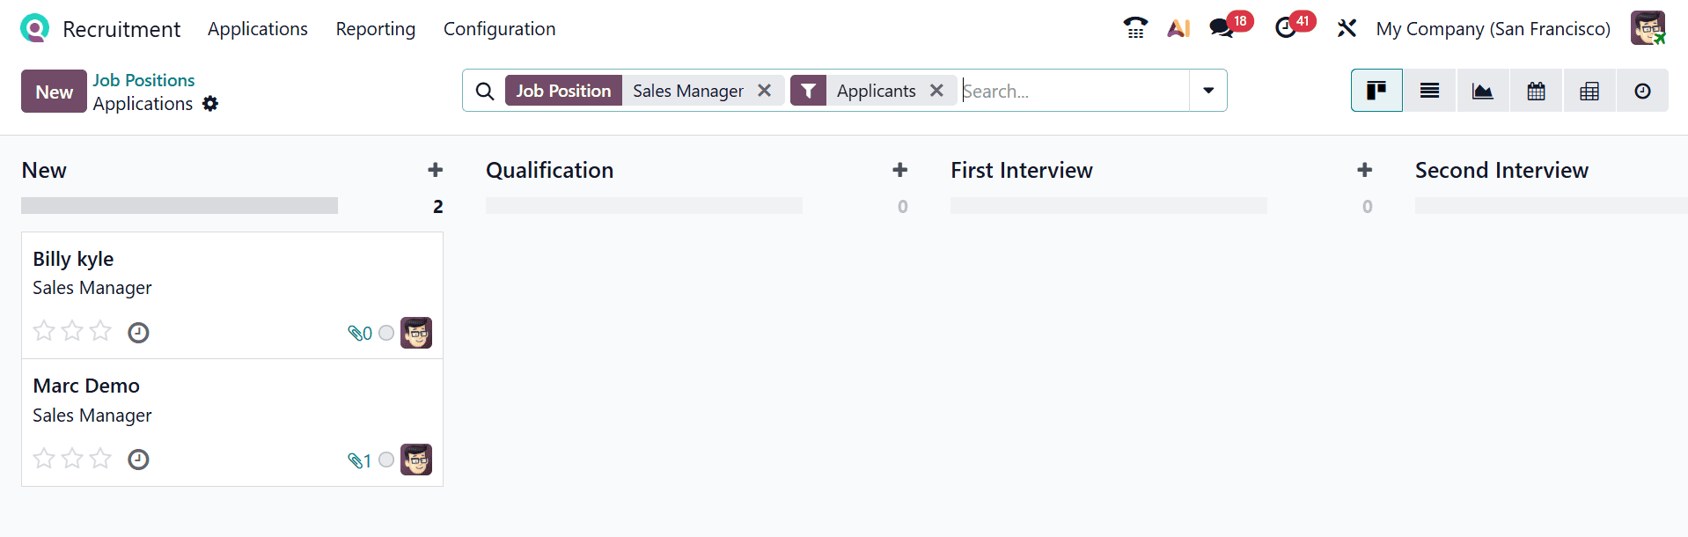
Task: Set third star priority for Billy kyle
Action: tap(100, 331)
